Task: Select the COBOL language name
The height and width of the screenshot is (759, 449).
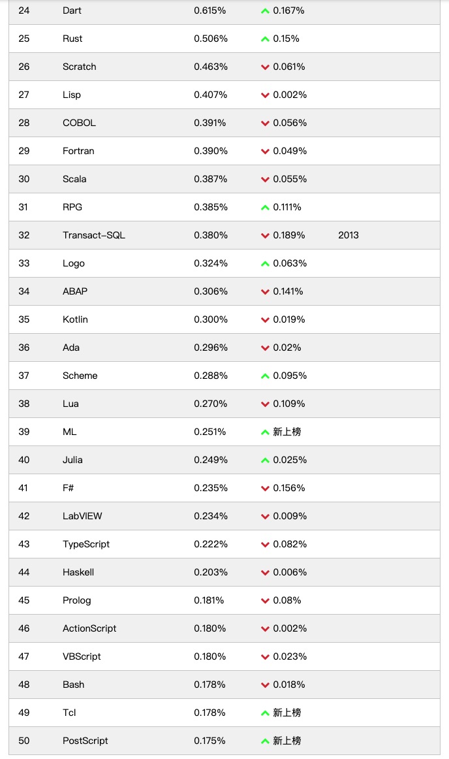Action: (80, 123)
